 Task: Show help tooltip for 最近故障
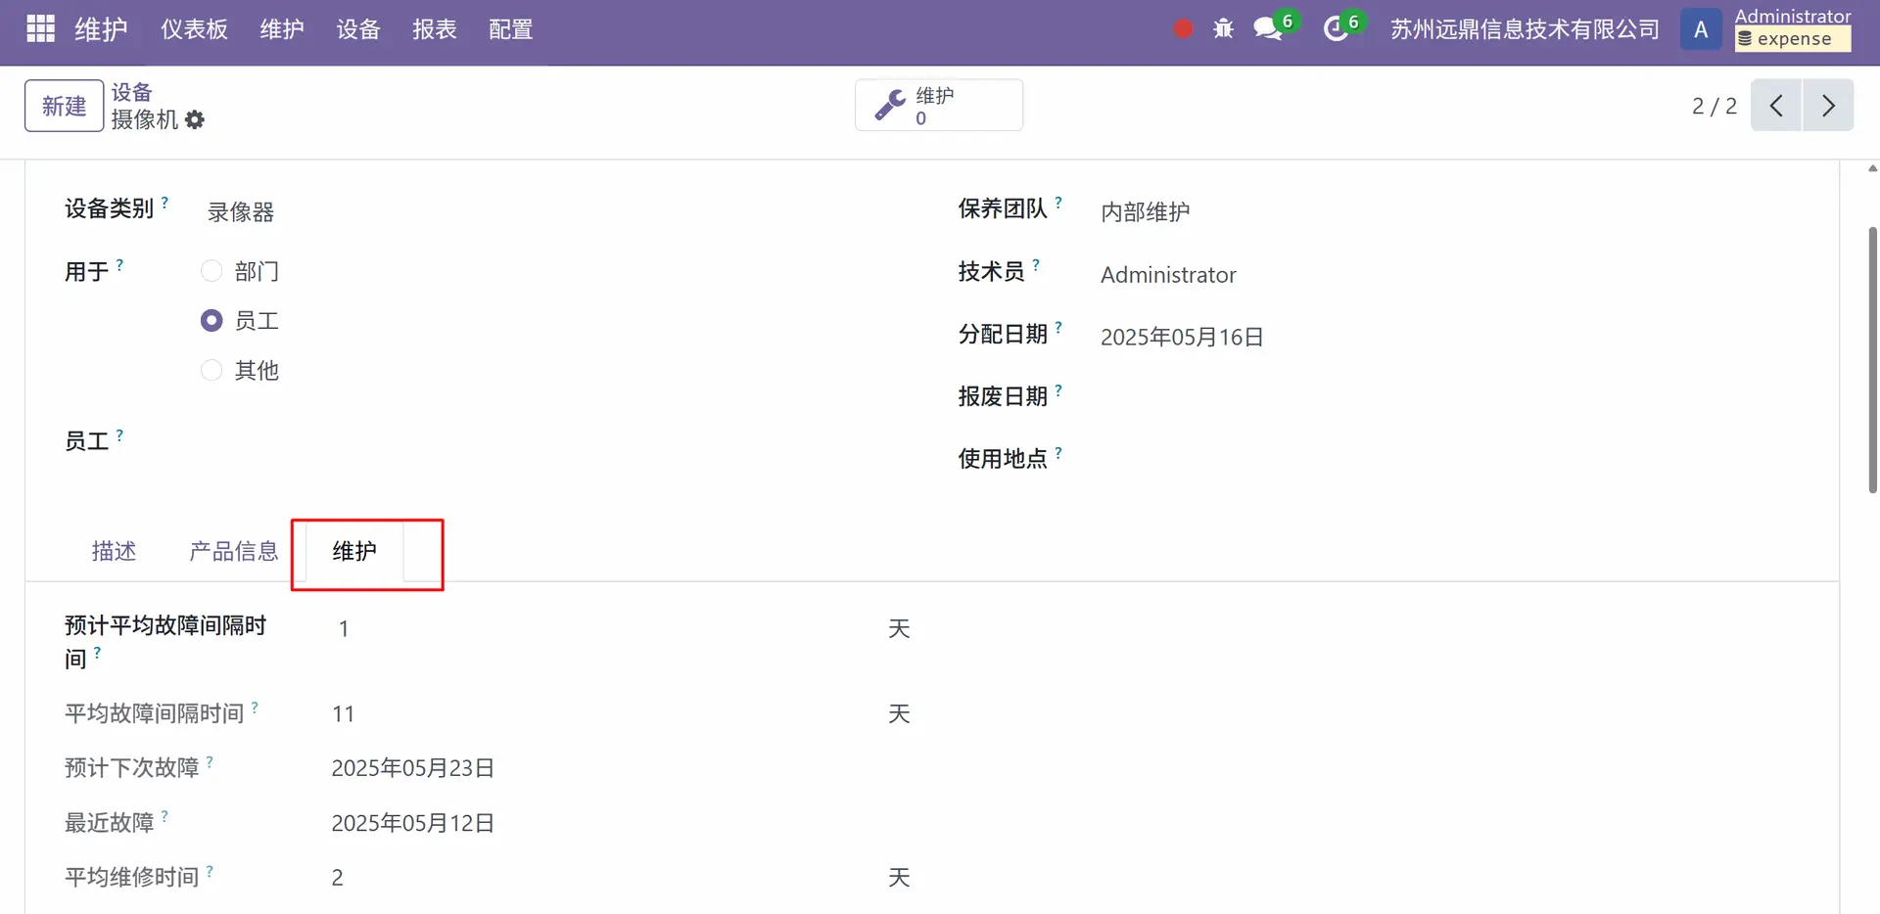tap(164, 815)
